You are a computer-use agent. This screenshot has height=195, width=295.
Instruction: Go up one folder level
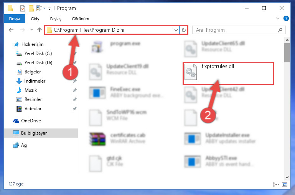tap(40, 30)
